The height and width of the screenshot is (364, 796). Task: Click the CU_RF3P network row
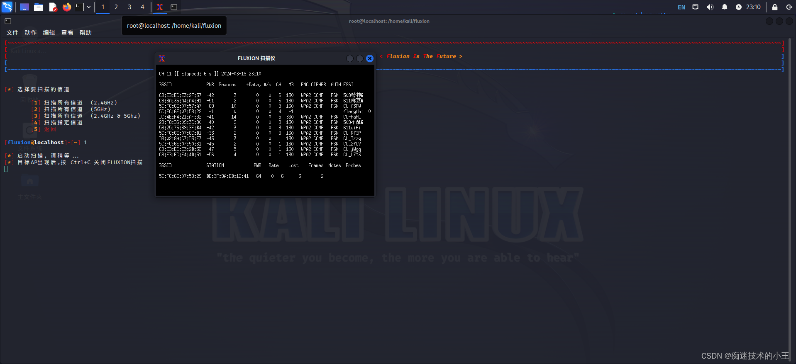tap(260, 133)
